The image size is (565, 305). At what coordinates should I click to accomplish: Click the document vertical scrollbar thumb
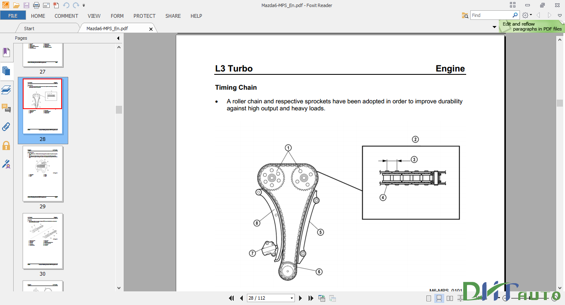click(560, 103)
